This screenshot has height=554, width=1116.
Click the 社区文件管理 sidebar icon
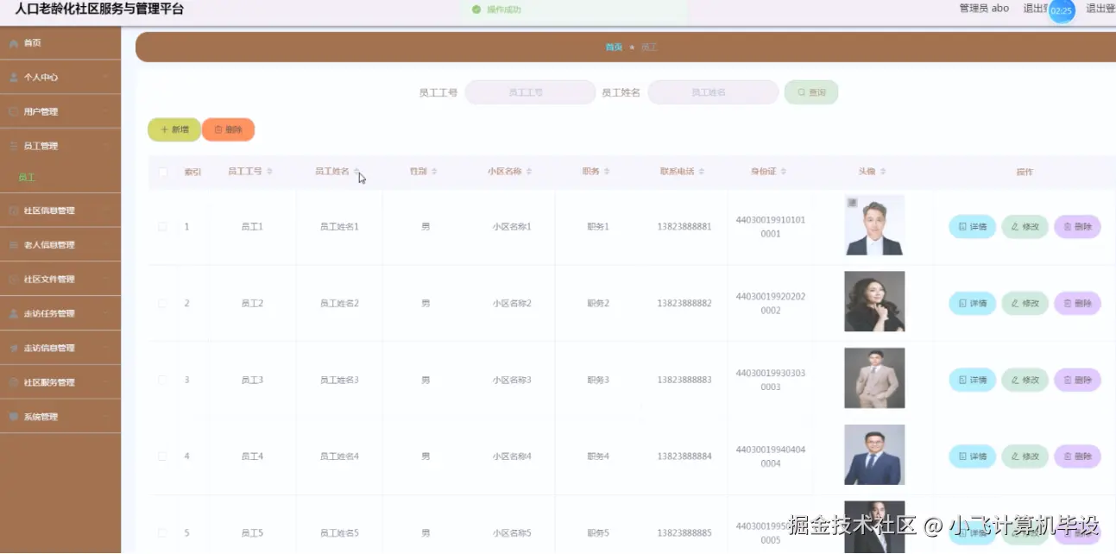(x=14, y=280)
